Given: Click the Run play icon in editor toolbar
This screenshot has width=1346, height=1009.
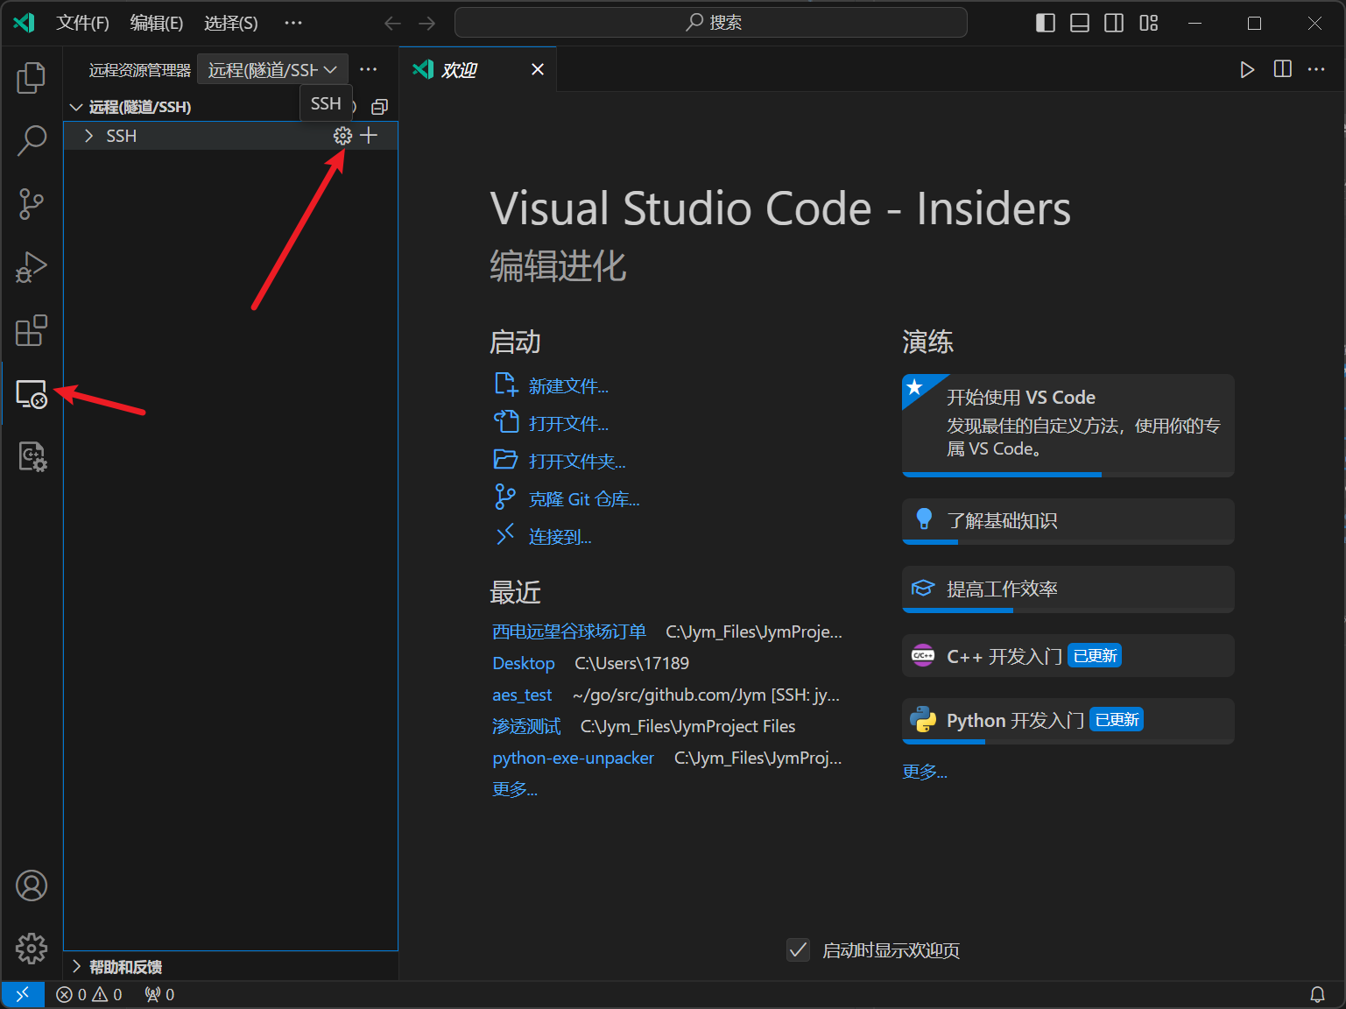Looking at the screenshot, I should pyautogui.click(x=1247, y=69).
